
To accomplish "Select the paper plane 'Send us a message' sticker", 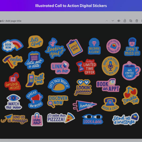I will coord(14,119).
